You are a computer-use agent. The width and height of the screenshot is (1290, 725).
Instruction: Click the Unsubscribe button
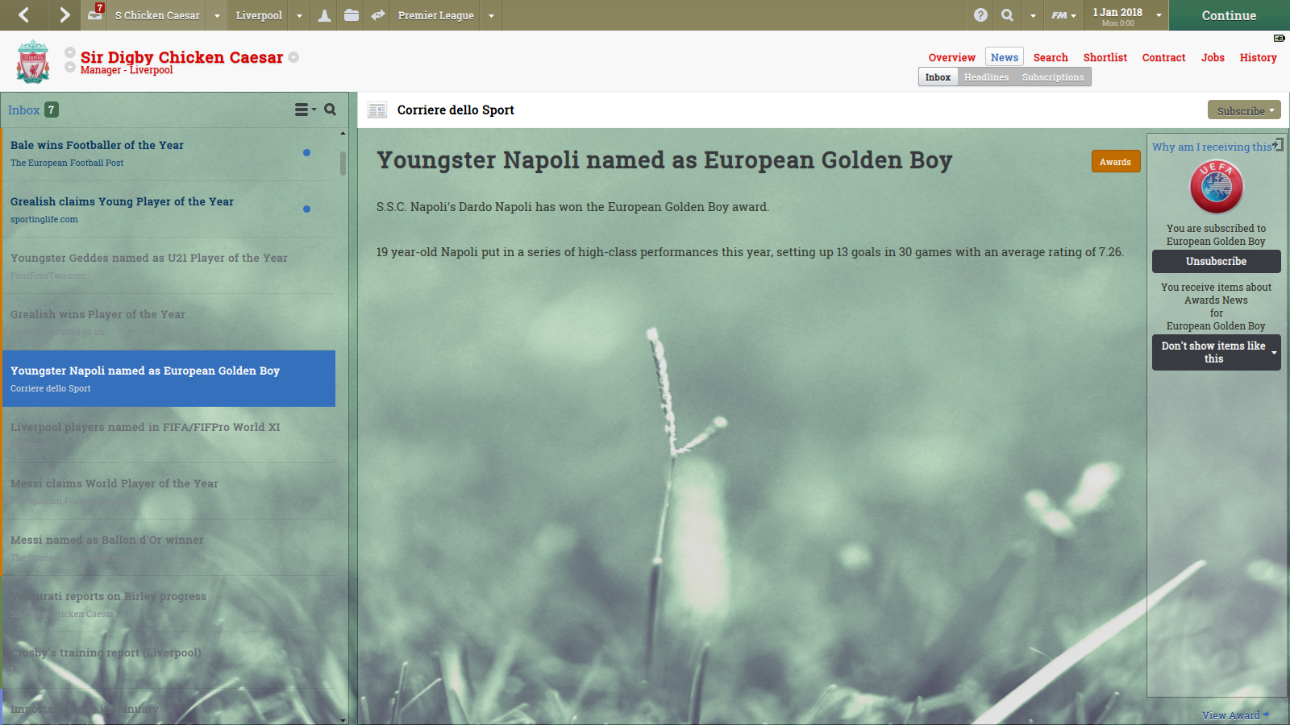coord(1216,261)
